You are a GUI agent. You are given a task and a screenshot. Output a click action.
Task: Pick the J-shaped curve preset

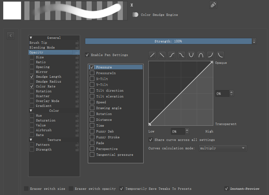point(211,55)
